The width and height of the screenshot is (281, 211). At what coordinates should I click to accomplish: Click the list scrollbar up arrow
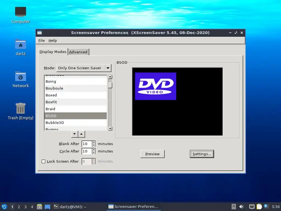tap(110, 77)
